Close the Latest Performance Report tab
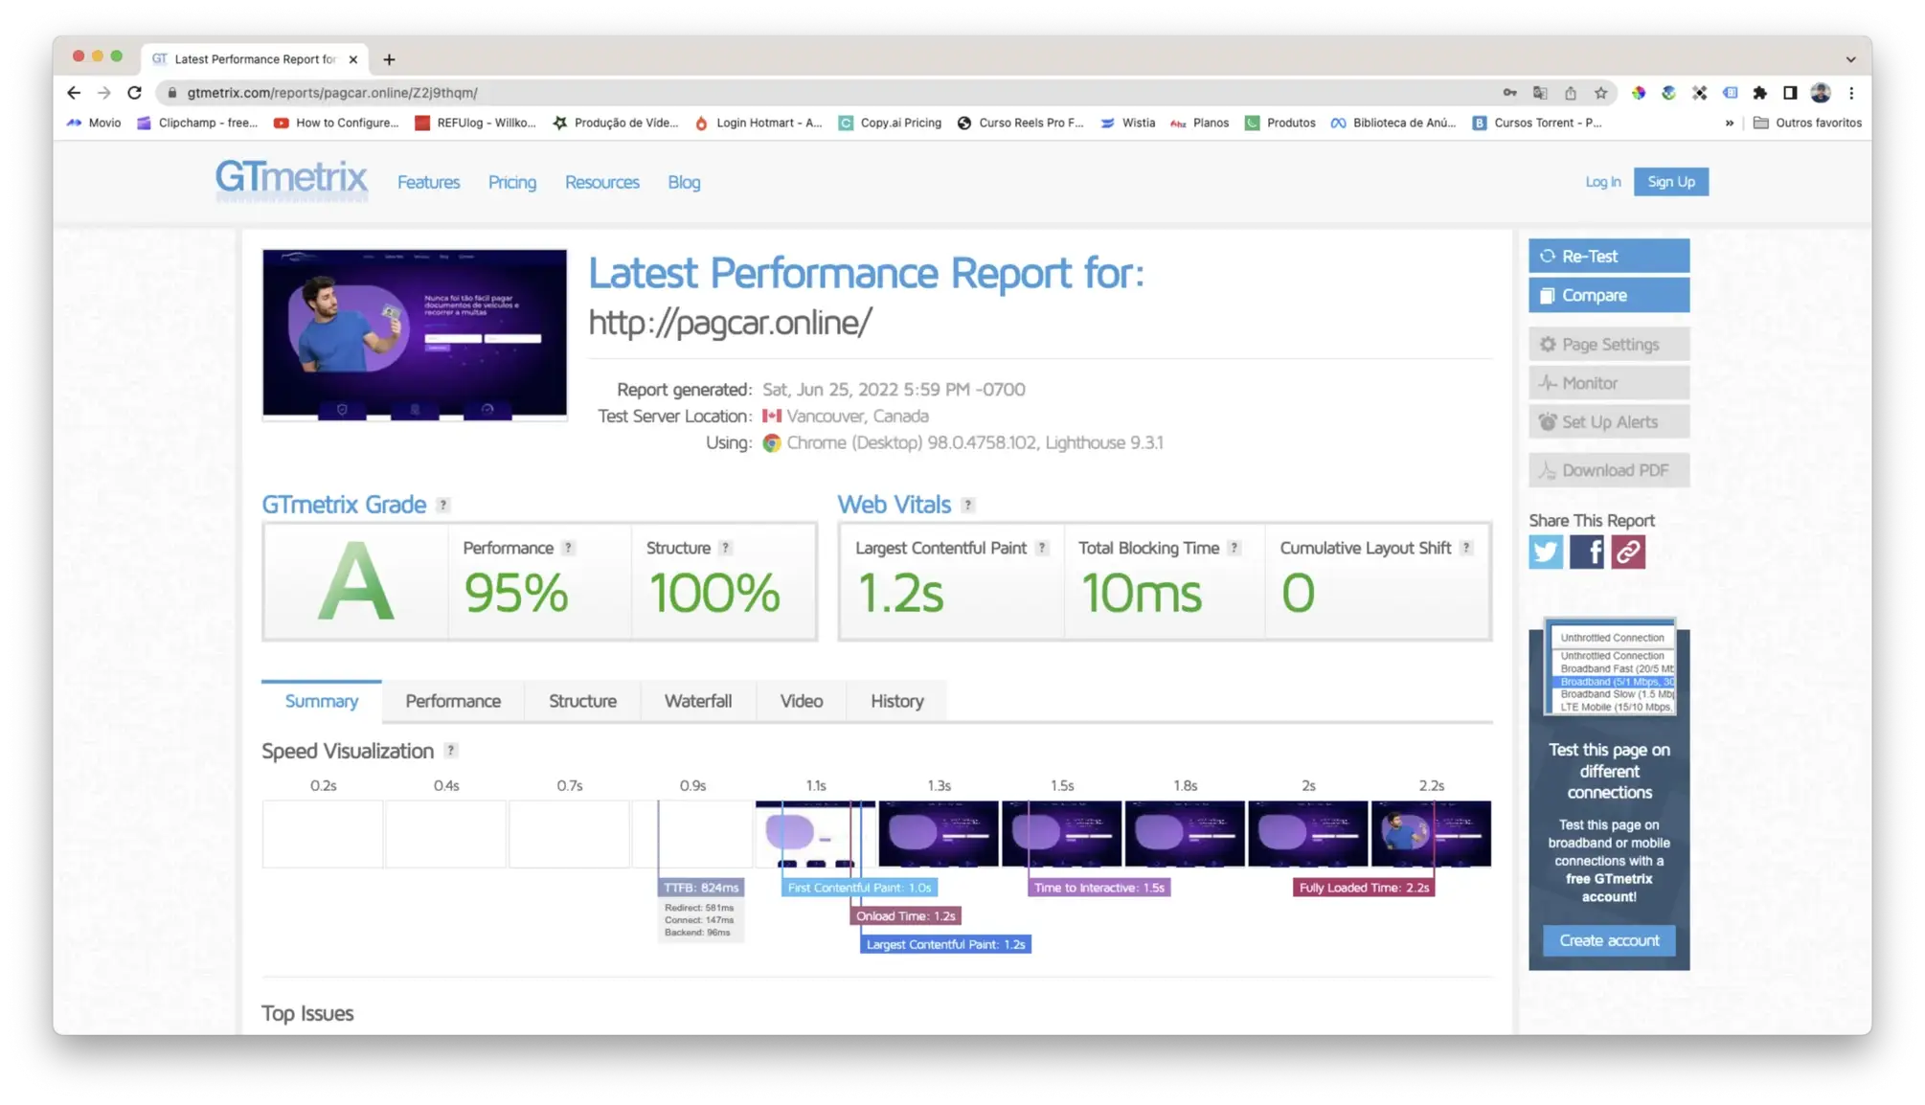This screenshot has width=1925, height=1105. (x=353, y=59)
